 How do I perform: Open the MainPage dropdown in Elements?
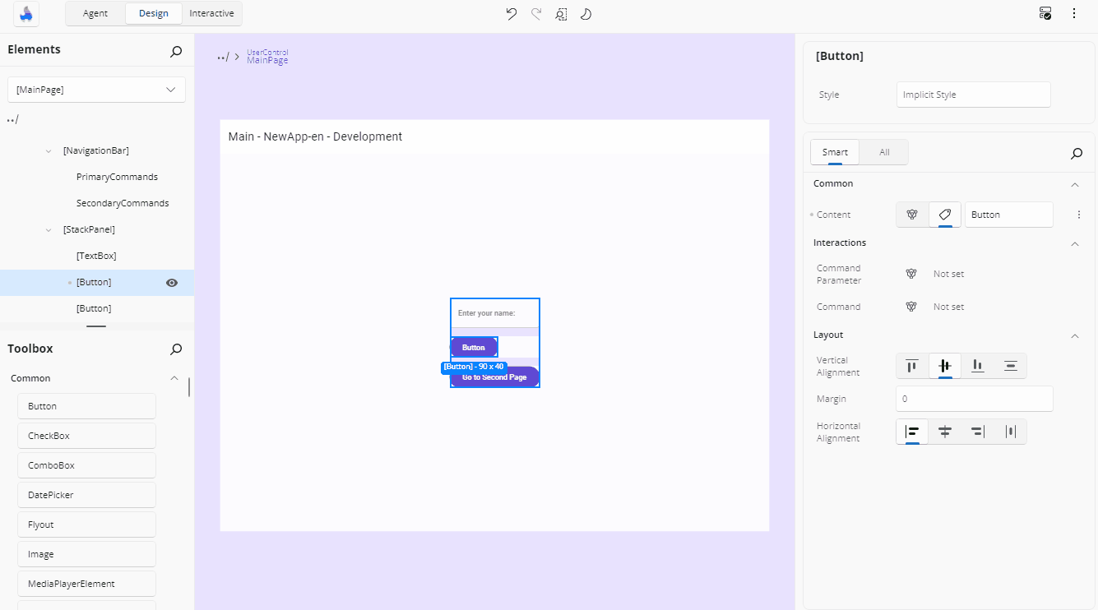[96, 90]
